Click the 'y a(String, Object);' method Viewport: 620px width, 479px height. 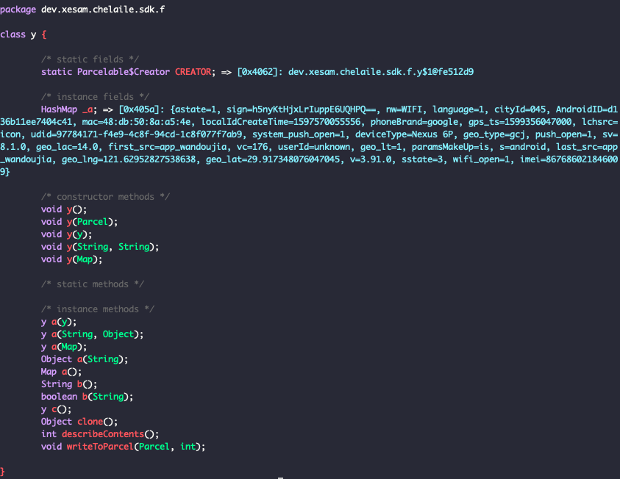92,334
